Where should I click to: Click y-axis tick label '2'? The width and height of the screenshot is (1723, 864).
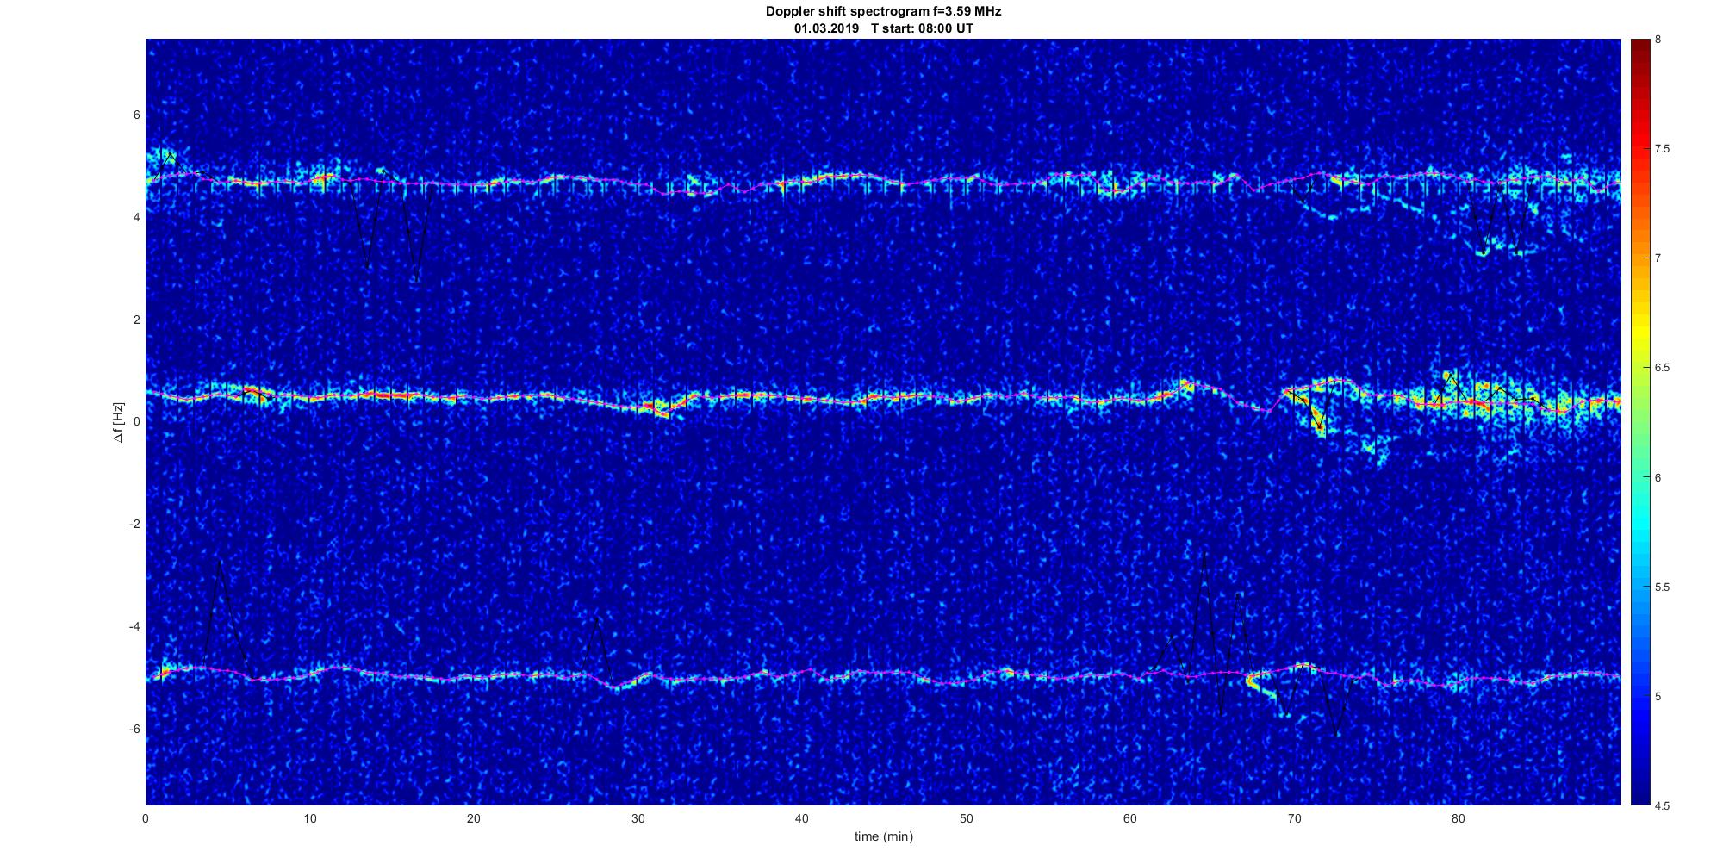click(x=136, y=320)
